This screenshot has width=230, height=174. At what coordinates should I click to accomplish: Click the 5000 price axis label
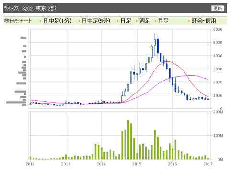click(218, 43)
